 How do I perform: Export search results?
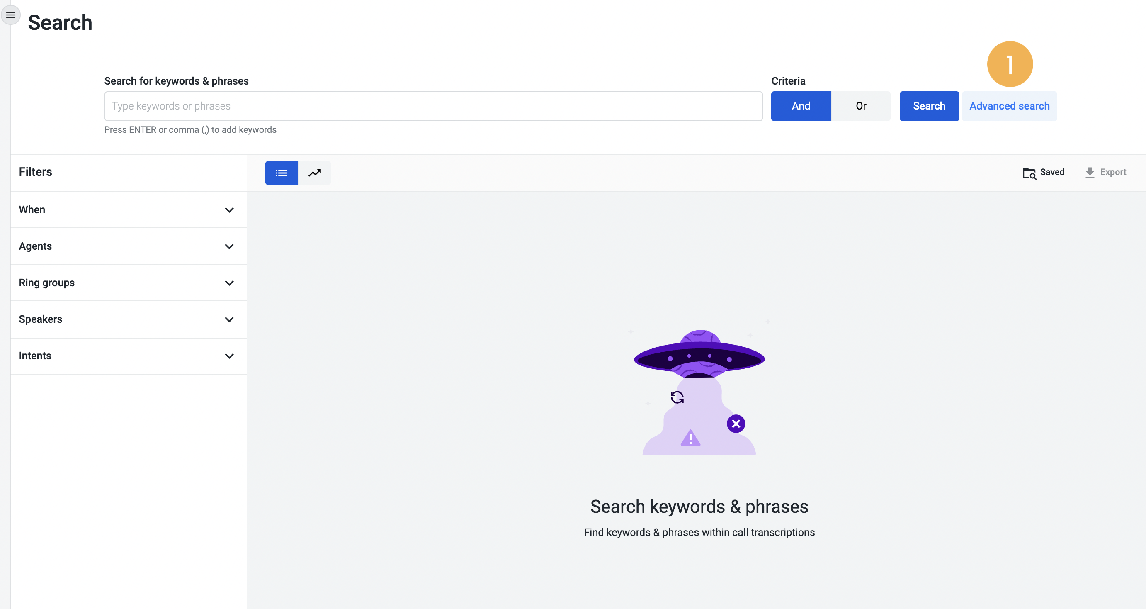(x=1105, y=172)
